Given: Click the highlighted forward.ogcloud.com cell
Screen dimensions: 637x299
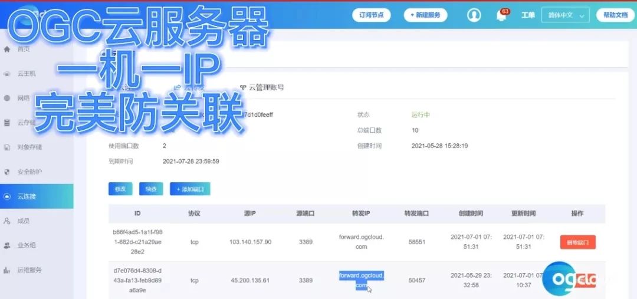Looking at the screenshot, I should [362, 280].
